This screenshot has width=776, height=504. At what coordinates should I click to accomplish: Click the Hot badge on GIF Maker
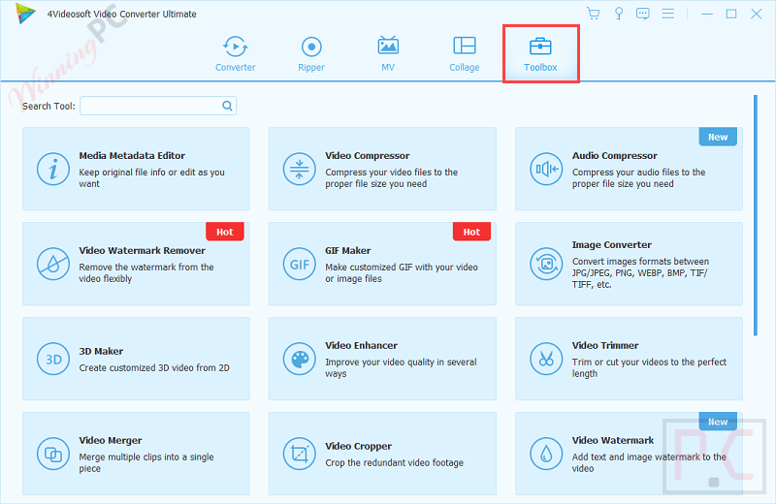(471, 232)
